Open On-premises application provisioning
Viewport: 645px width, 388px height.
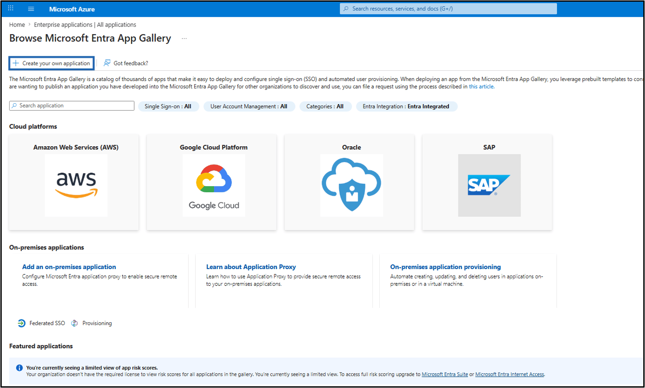pyautogui.click(x=445, y=267)
